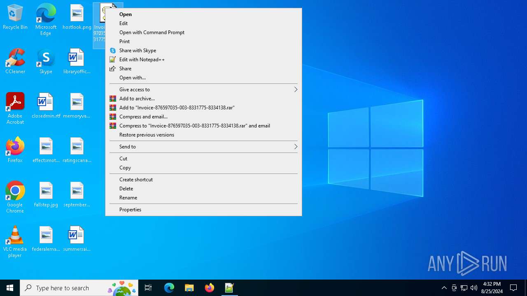Choose Delete from the context menu
Screen dimensions: 527x296
coord(203,189)
